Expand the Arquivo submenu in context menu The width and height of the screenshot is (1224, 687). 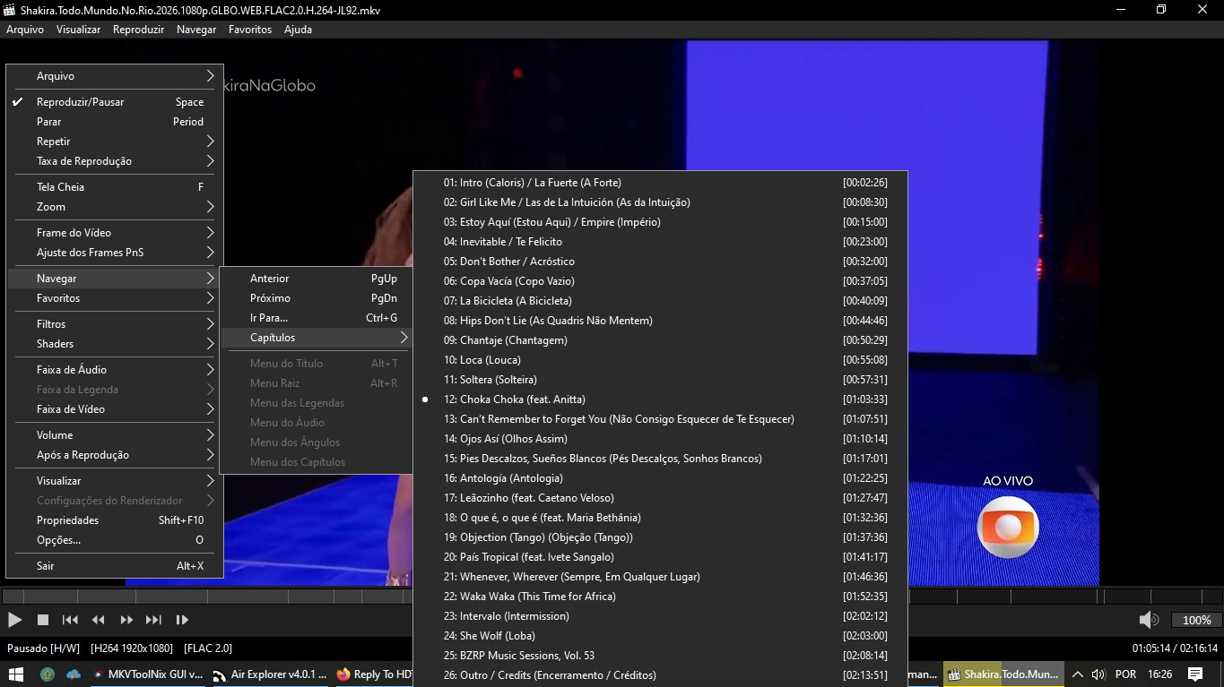click(x=115, y=76)
